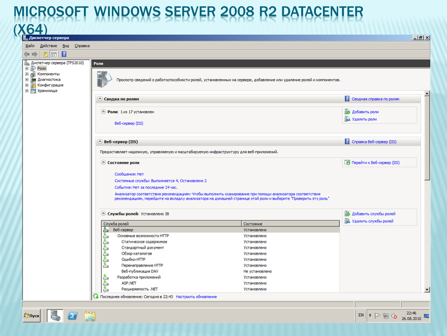Open Windows Explorer from the taskbar

[x=90, y=316]
